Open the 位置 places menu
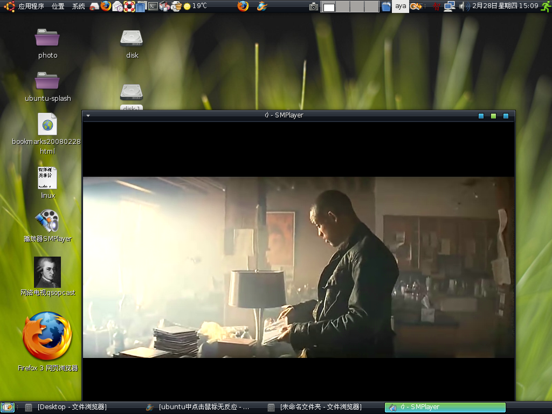Viewport: 552px width, 414px height. tap(58, 6)
